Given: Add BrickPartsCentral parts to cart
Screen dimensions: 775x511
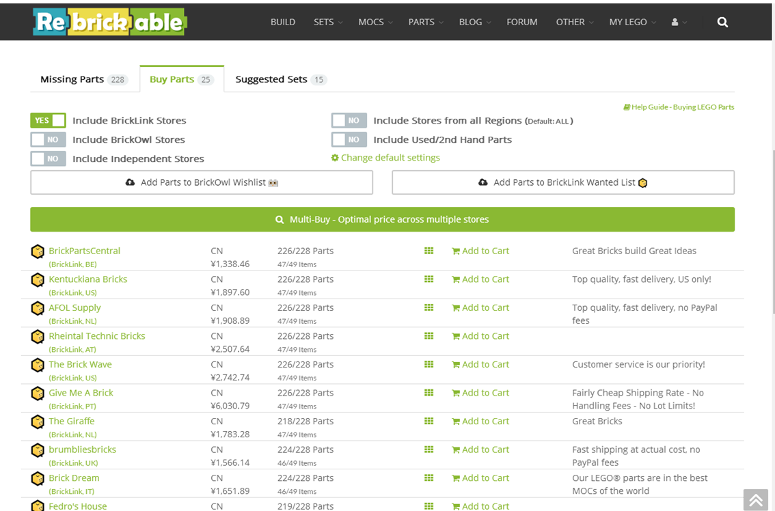Looking at the screenshot, I should pyautogui.click(x=480, y=251).
